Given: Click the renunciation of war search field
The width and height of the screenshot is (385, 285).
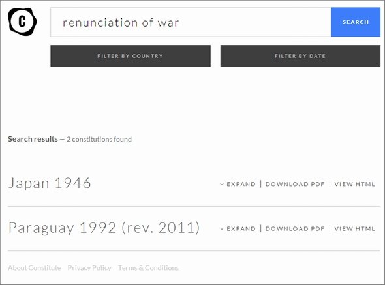Looking at the screenshot, I should [x=191, y=22].
